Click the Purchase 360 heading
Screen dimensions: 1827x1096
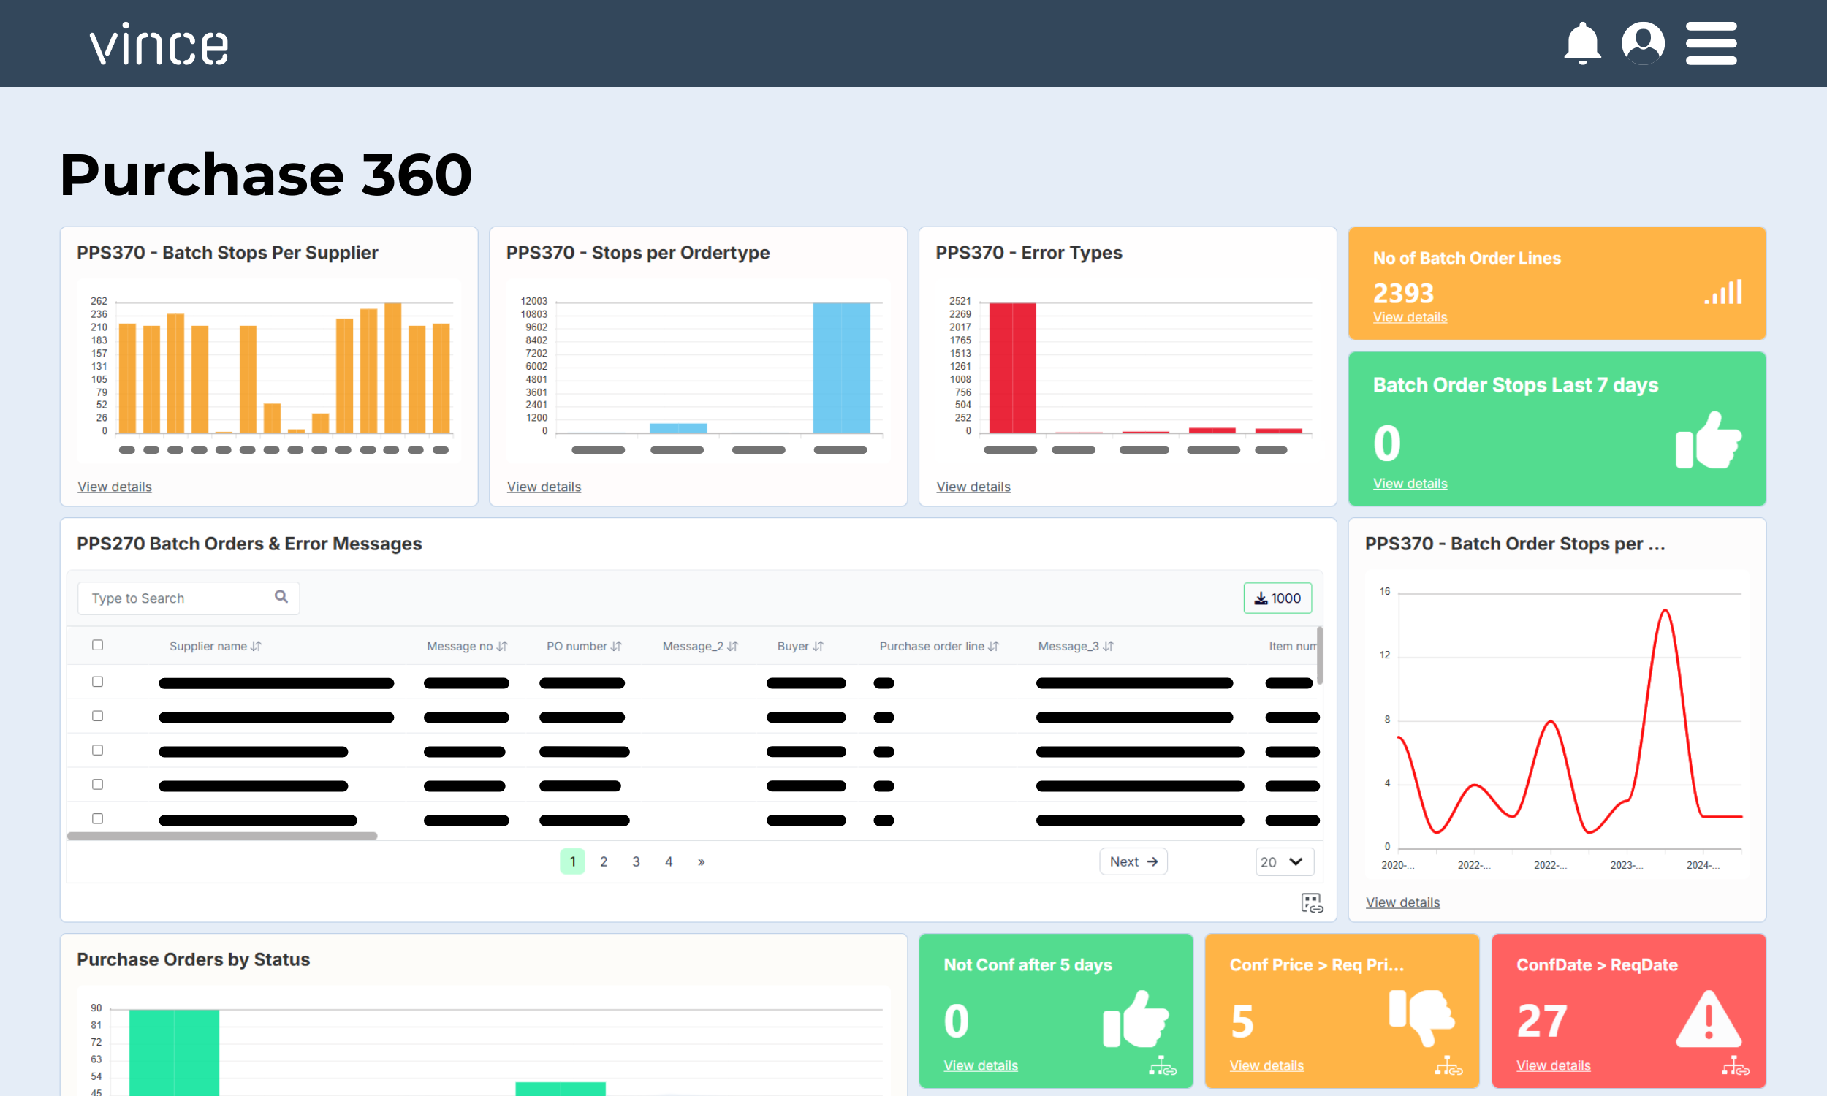pyautogui.click(x=266, y=175)
